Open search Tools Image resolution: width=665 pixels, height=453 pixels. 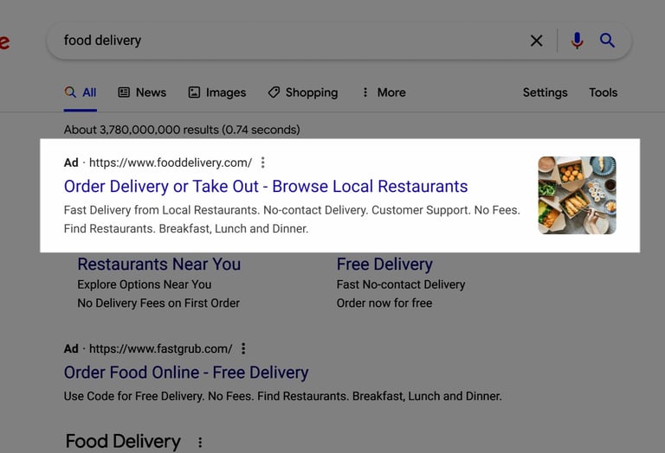603,93
